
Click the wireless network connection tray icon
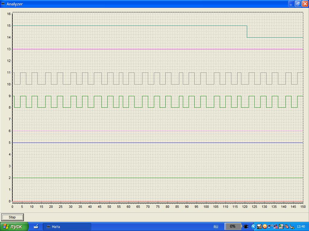(x=270, y=227)
